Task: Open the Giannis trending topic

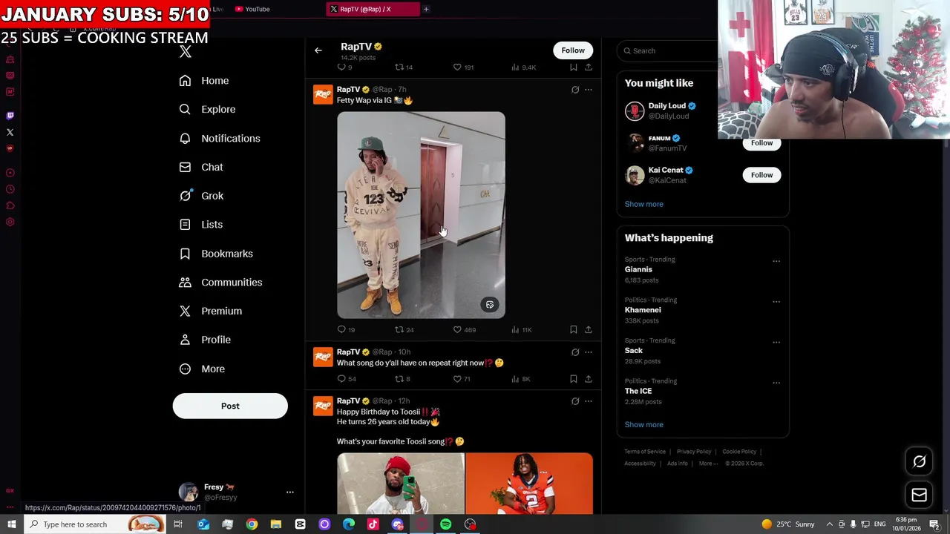Action: [638, 269]
